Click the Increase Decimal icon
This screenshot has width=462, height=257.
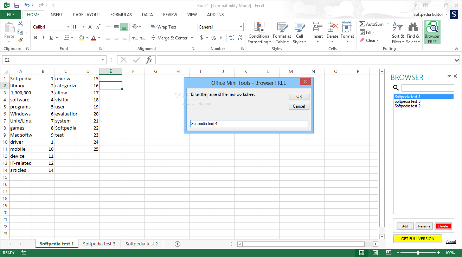232,38
